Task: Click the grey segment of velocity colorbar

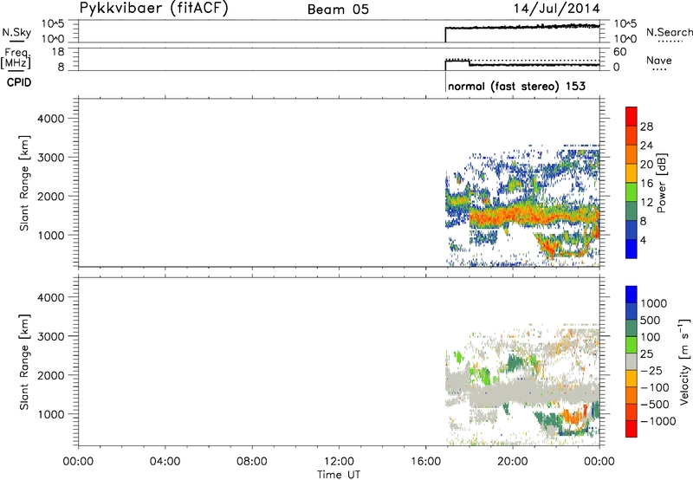Action: [x=631, y=362]
